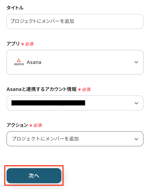Click the 次へ button

tap(34, 176)
